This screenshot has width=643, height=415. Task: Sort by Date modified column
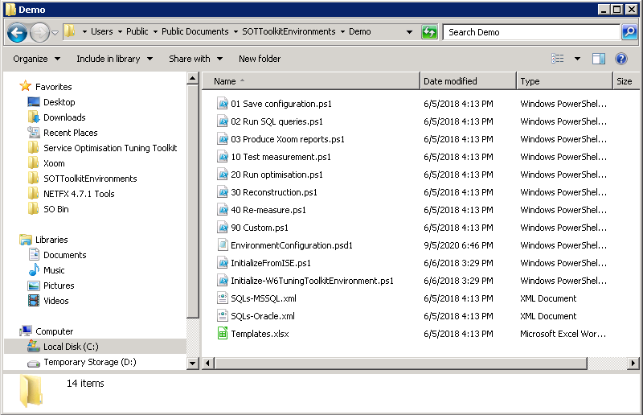[468, 81]
